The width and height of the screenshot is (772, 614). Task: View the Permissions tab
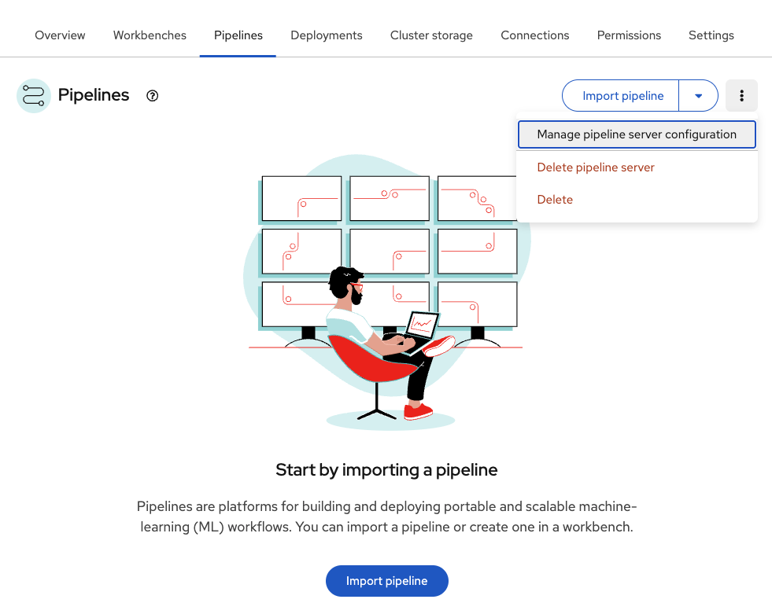(x=629, y=35)
